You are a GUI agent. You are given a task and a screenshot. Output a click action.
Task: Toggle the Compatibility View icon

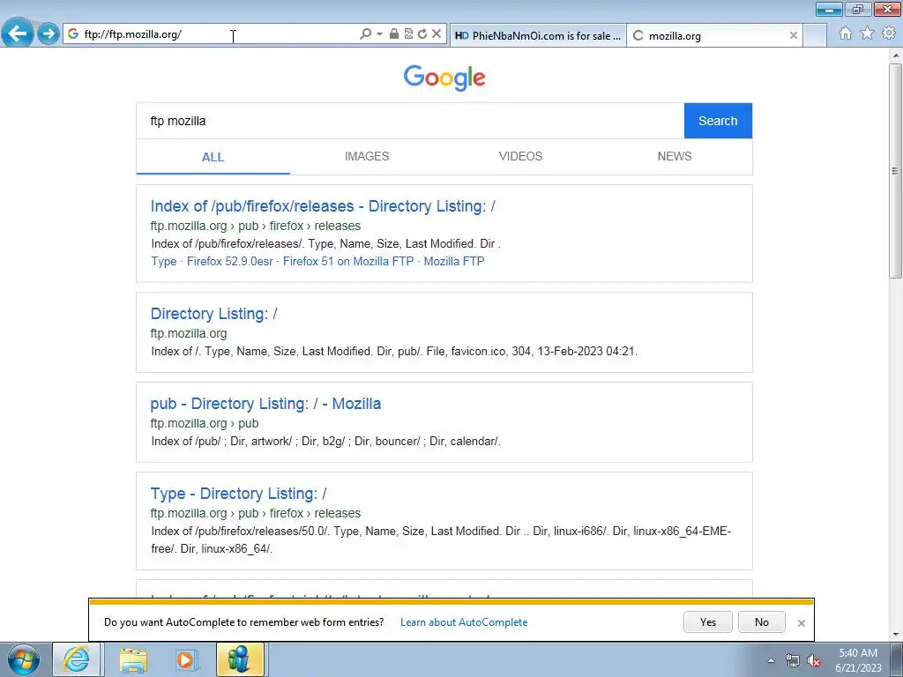click(x=408, y=34)
